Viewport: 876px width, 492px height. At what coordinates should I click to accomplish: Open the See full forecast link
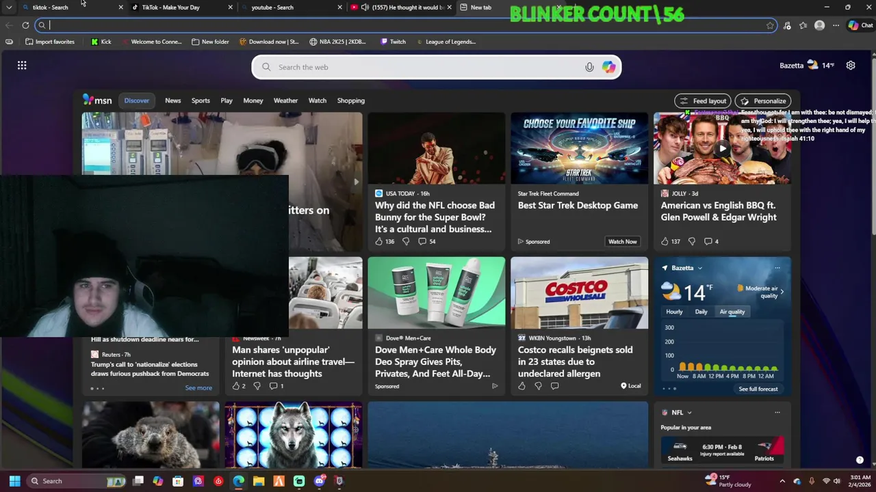tap(758, 389)
